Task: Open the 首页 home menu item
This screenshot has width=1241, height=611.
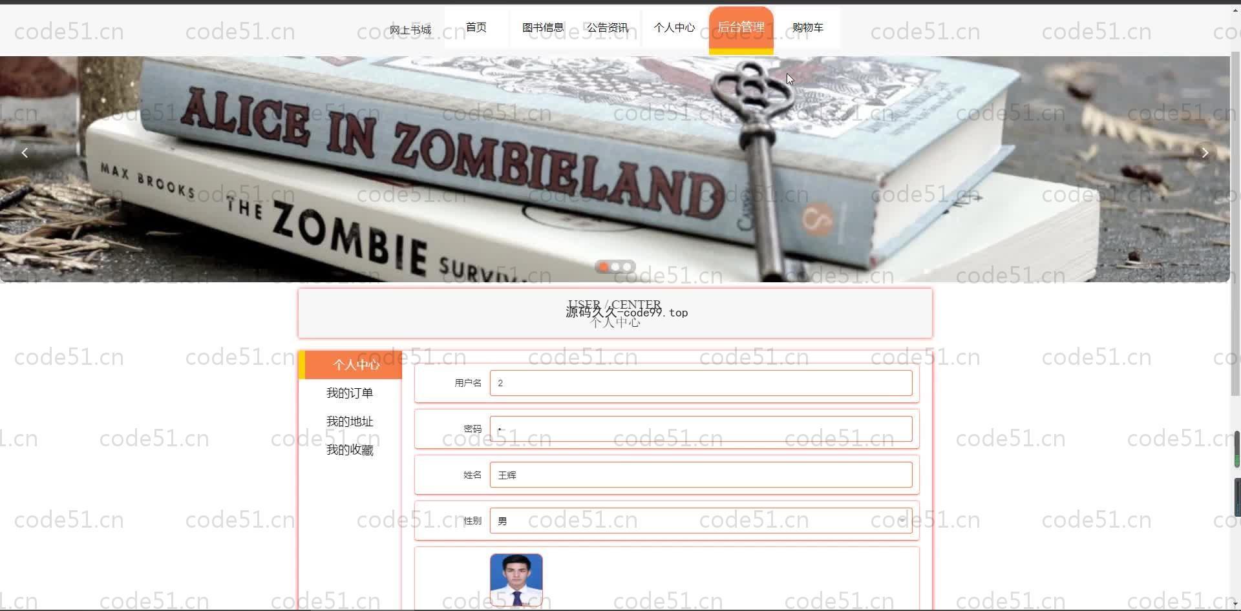Action: click(476, 27)
